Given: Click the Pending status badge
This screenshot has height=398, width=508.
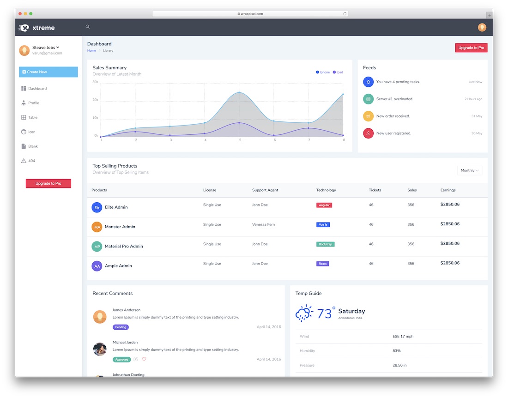Looking at the screenshot, I should click(x=121, y=327).
